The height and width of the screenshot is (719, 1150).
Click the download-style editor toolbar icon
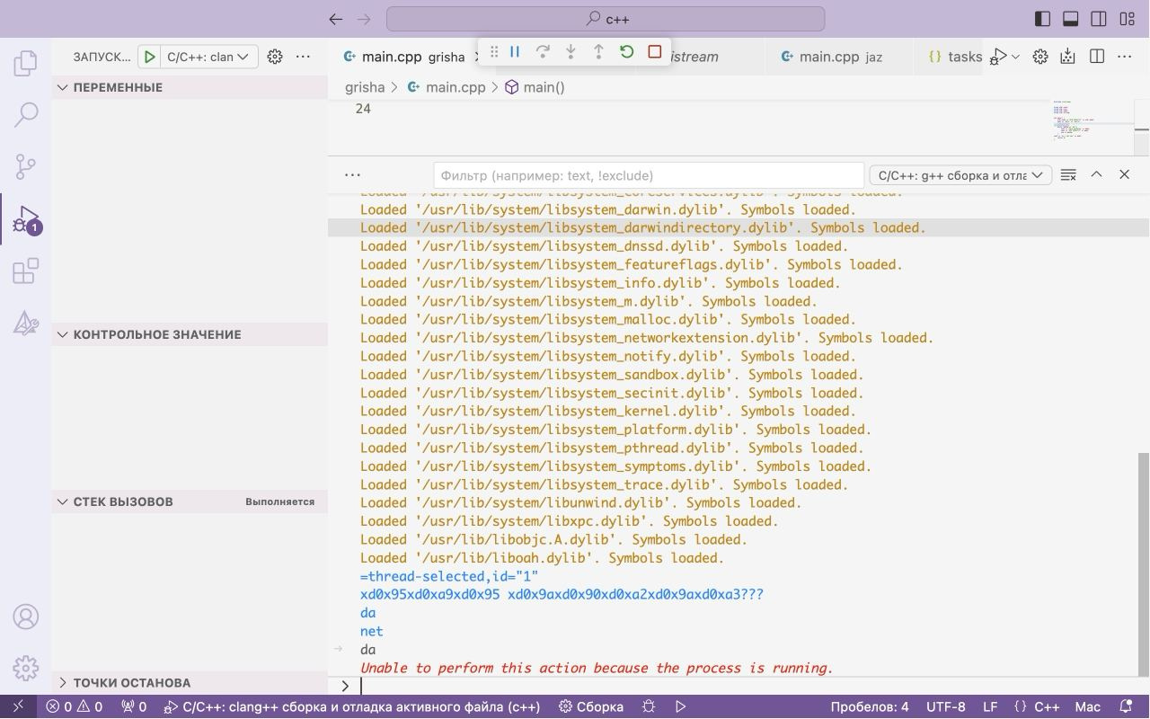[1067, 57]
